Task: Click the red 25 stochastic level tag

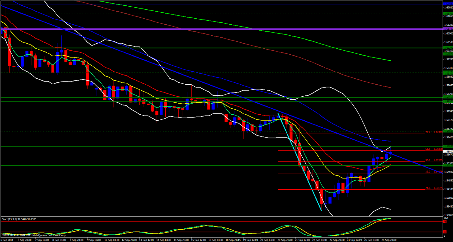Action: pyautogui.click(x=445, y=232)
